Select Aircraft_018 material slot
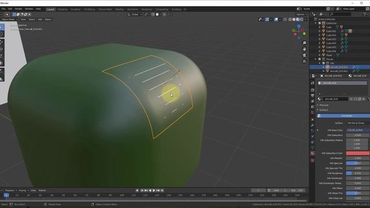Viewport: 370px width, 208px height. (342, 83)
